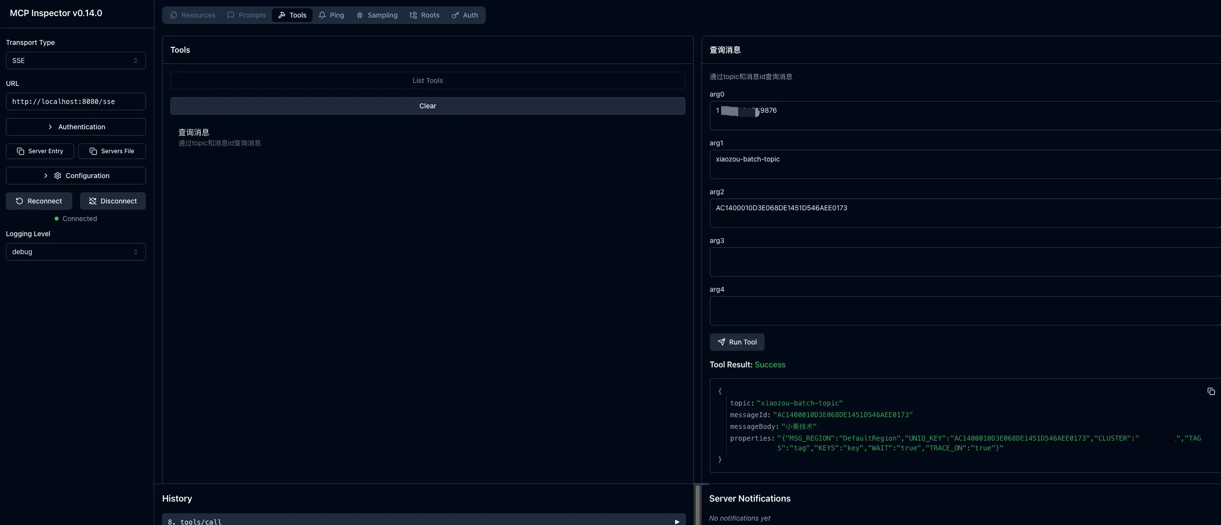This screenshot has height=525, width=1221.
Task: Open the Logging Level debug dropdown
Action: click(x=76, y=252)
